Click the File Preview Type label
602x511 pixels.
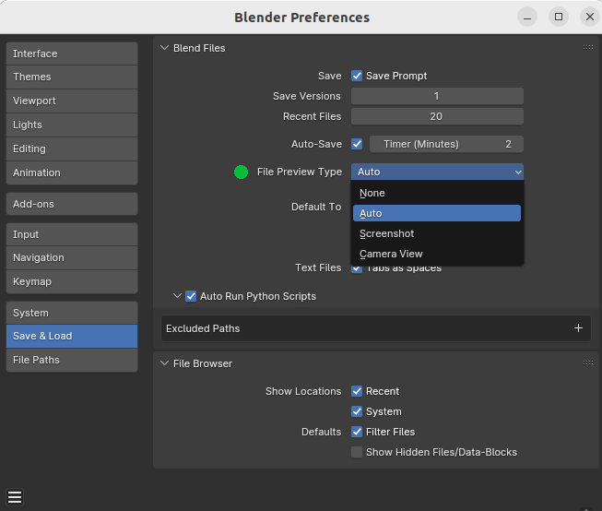click(300, 172)
